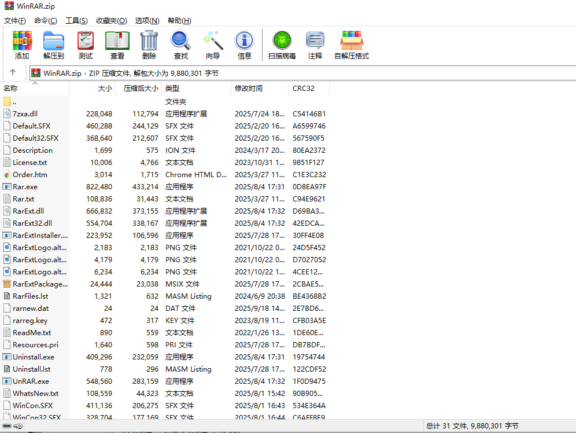Screen dimensions: 576x433
Task: Select the Rar.txt file name
Action: [24, 199]
